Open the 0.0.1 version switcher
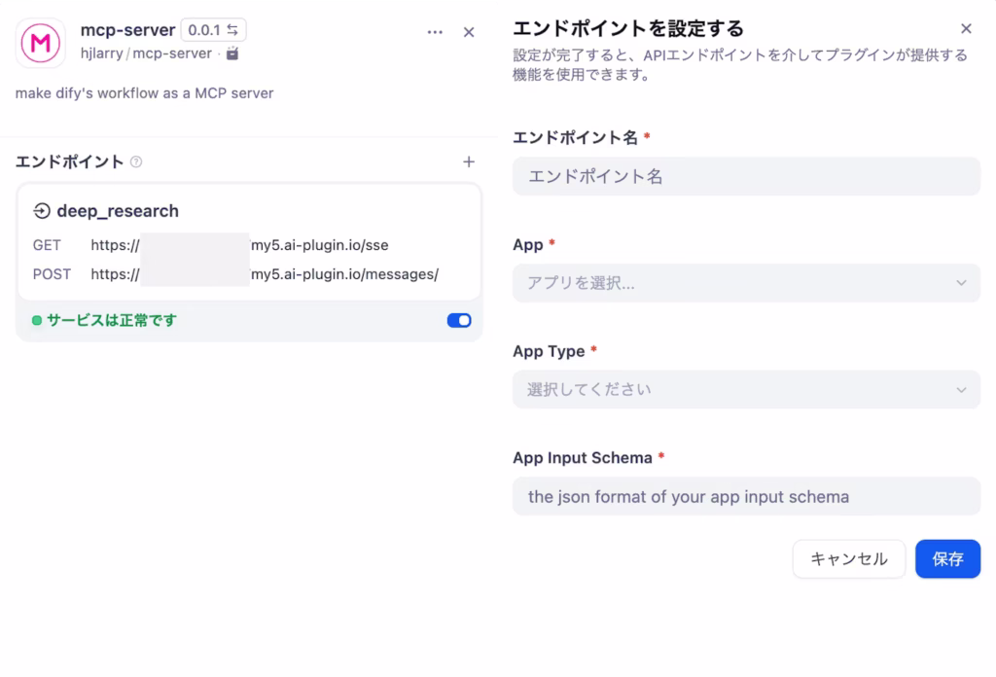This screenshot has width=996, height=677. click(x=213, y=30)
